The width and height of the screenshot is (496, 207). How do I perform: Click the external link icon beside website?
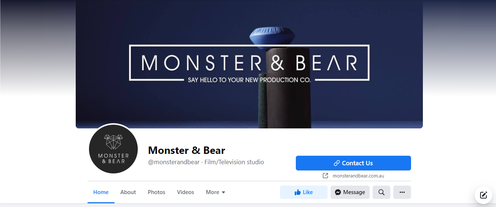tap(325, 176)
